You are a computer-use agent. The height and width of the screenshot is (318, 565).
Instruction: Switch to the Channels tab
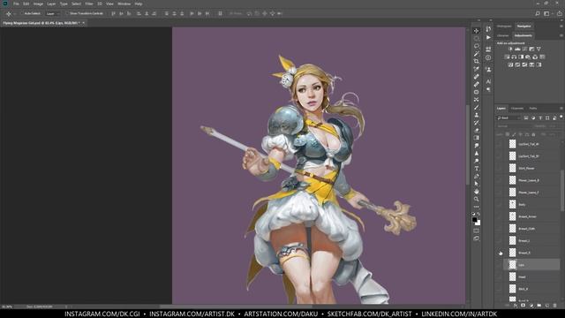click(x=517, y=108)
